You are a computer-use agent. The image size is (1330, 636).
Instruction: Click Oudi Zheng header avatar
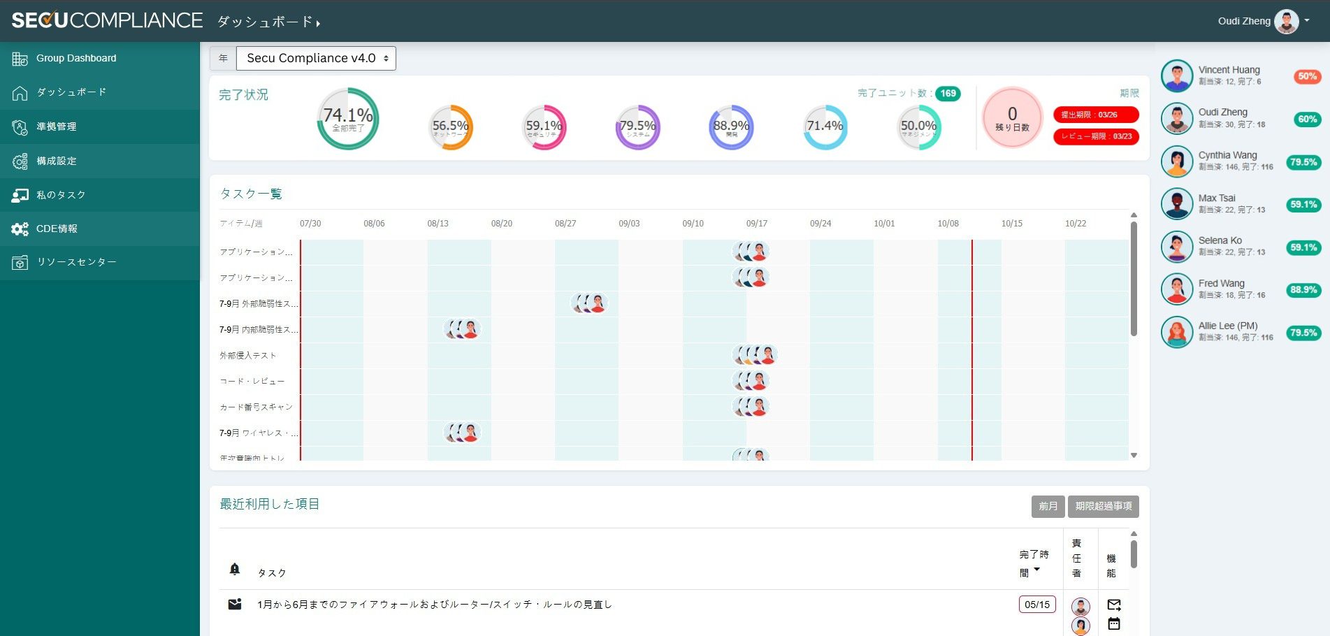tap(1286, 21)
